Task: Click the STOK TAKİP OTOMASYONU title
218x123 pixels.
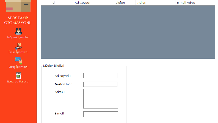Action: pos(18,20)
